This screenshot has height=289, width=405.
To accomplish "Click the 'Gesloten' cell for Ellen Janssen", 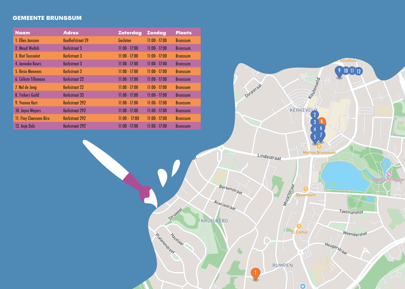I will click(x=125, y=41).
